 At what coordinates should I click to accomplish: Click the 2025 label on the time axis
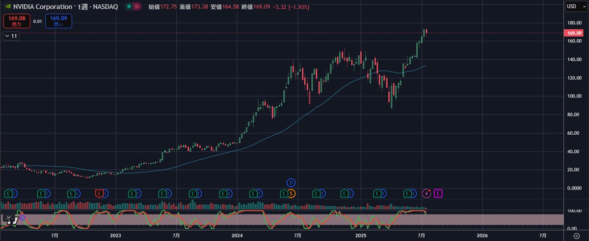[x=360, y=236]
